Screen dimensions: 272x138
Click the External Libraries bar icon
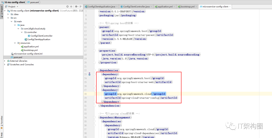click(x=8, y=61)
